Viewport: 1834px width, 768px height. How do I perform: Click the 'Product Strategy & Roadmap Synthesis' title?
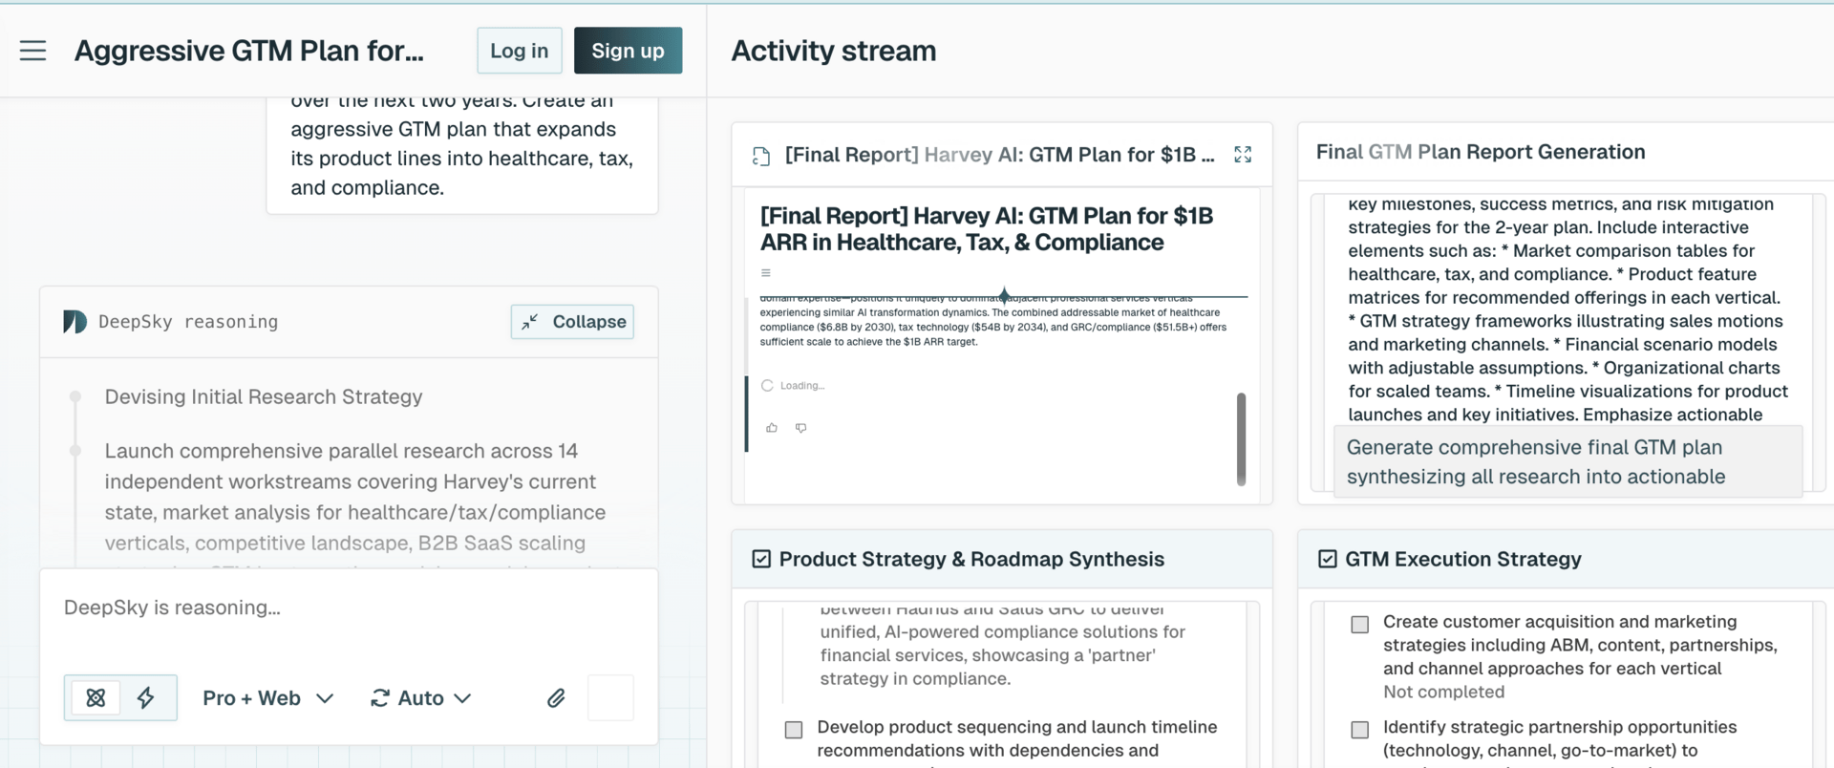tap(971, 560)
